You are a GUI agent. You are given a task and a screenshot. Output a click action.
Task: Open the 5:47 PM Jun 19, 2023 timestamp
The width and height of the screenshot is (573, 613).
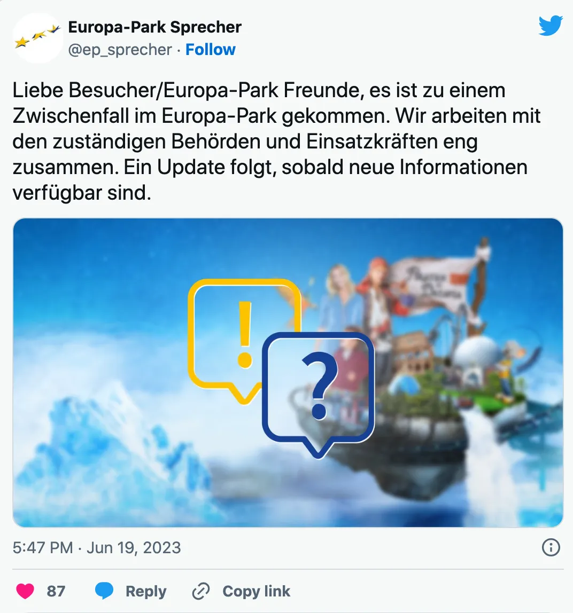(x=97, y=547)
